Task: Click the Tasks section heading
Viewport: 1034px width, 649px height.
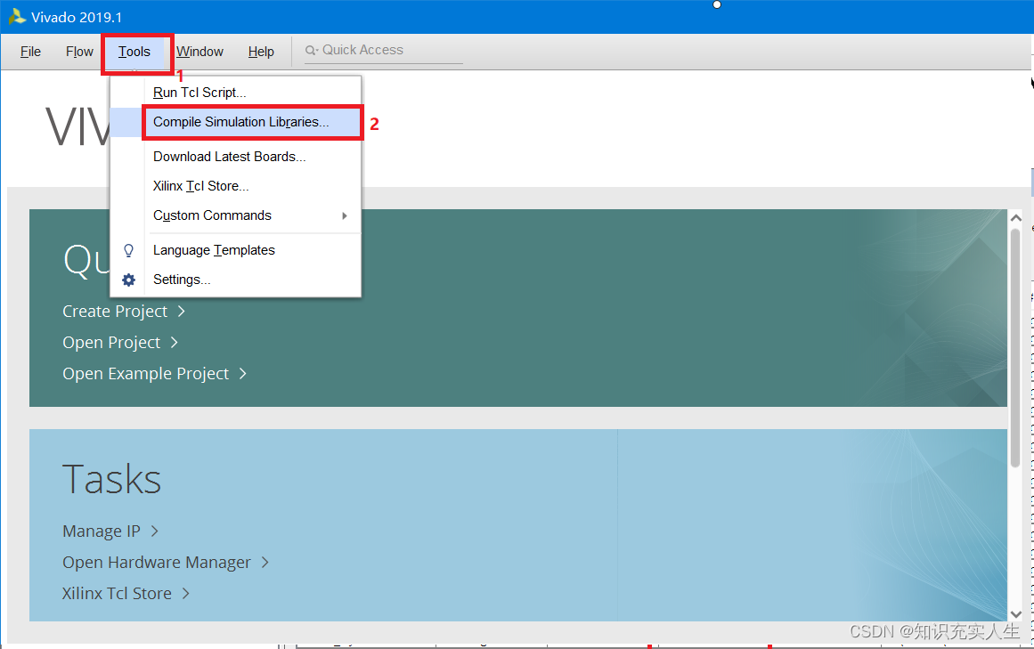Action: point(111,479)
